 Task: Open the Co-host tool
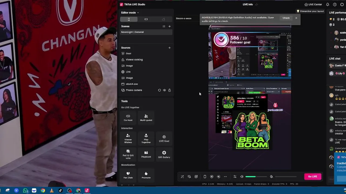128,118
